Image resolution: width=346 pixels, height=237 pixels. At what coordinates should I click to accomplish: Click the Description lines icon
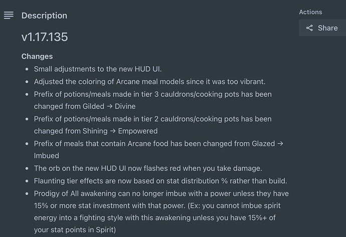(9, 16)
